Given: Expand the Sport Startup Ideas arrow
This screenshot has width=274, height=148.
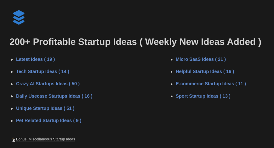Looking at the screenshot, I should 172,96.
